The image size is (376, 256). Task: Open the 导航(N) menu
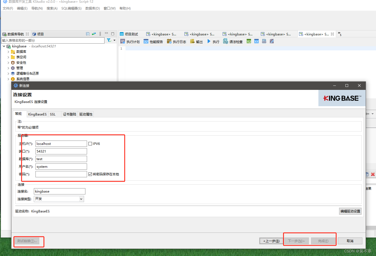(x=37, y=8)
